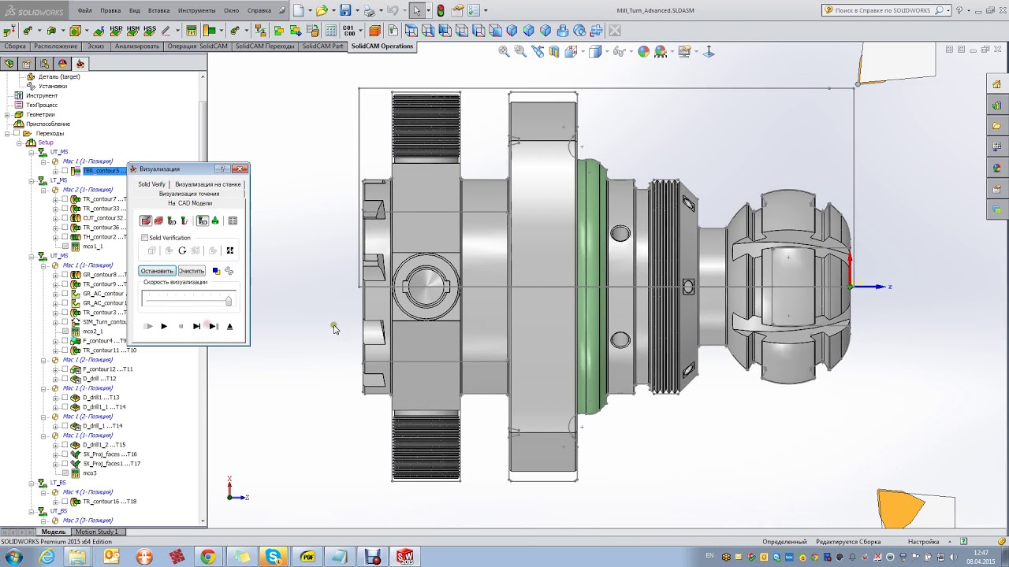Open the Solid Verify tab in Визуализация
1009x567 pixels.
click(152, 184)
